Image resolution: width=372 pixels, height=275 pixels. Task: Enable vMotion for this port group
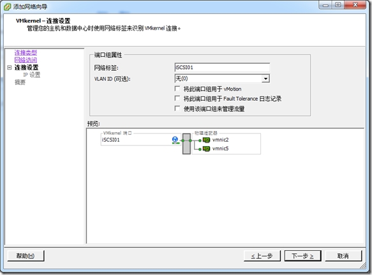(x=177, y=89)
